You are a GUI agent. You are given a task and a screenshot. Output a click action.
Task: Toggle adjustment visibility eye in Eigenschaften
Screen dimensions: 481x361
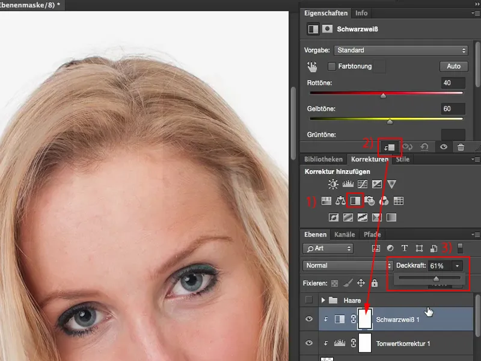[444, 147]
